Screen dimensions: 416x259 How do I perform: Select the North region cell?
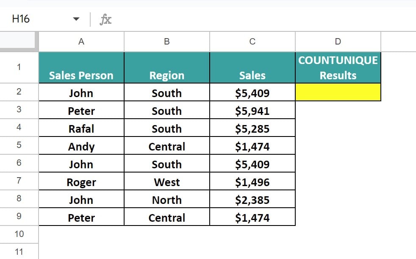pos(167,199)
